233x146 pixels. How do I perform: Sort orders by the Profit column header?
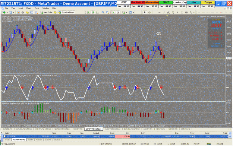[x=225, y=133]
